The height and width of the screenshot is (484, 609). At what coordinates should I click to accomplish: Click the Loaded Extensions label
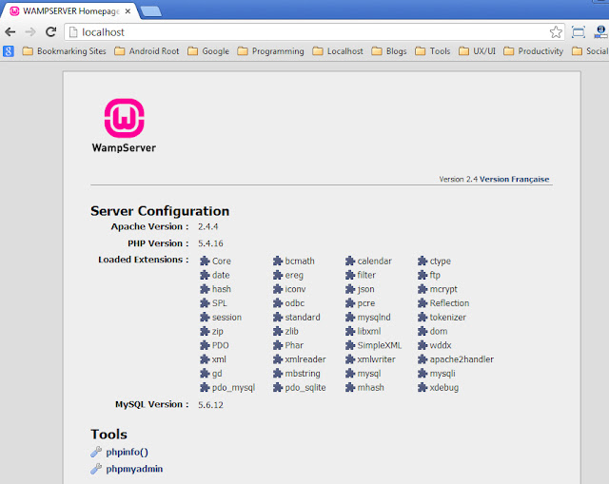pos(144,260)
